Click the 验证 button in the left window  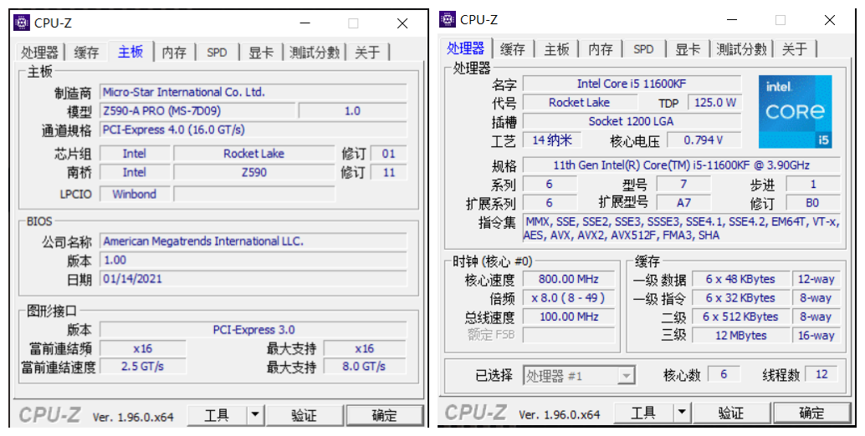pos(304,416)
